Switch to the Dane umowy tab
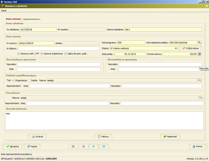 13,19
